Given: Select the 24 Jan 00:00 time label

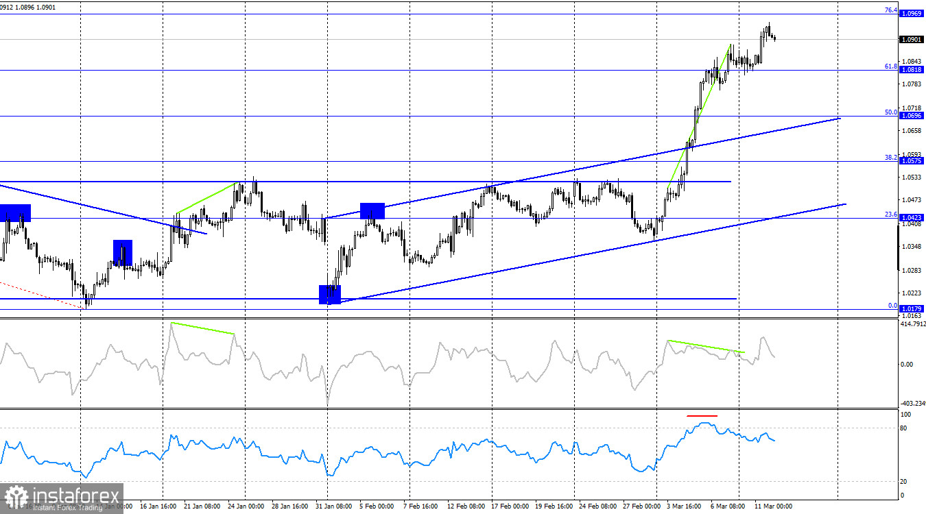Looking at the screenshot, I should (247, 506).
